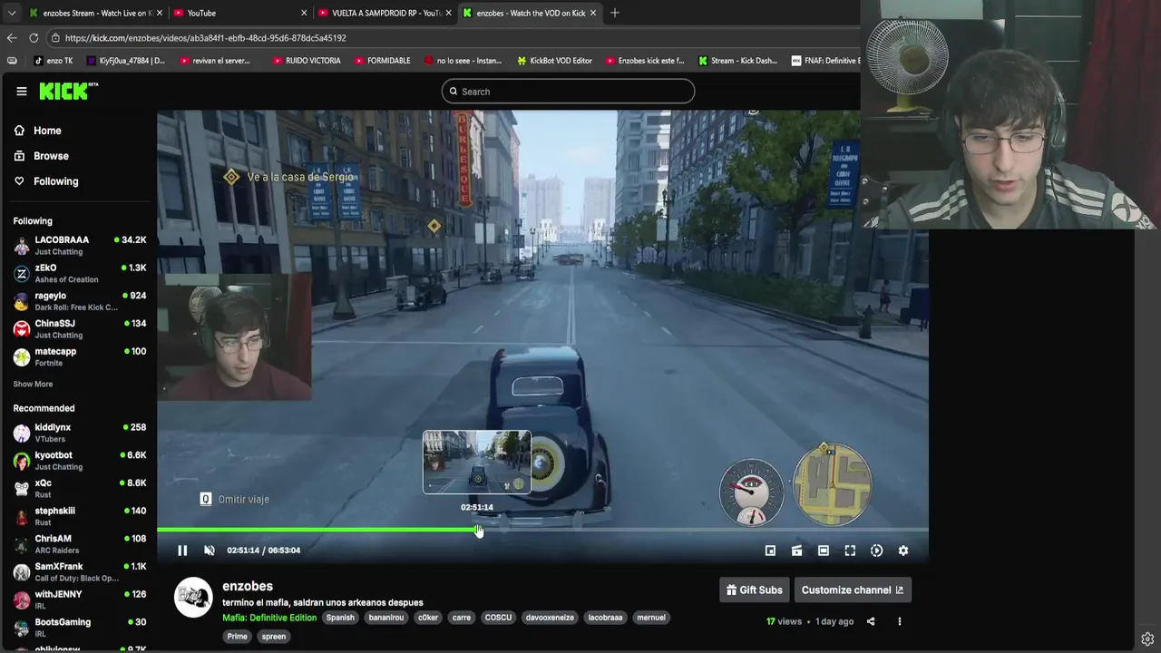The height and width of the screenshot is (653, 1161).
Task: Click the cast icon in player controls
Action: coord(796,551)
